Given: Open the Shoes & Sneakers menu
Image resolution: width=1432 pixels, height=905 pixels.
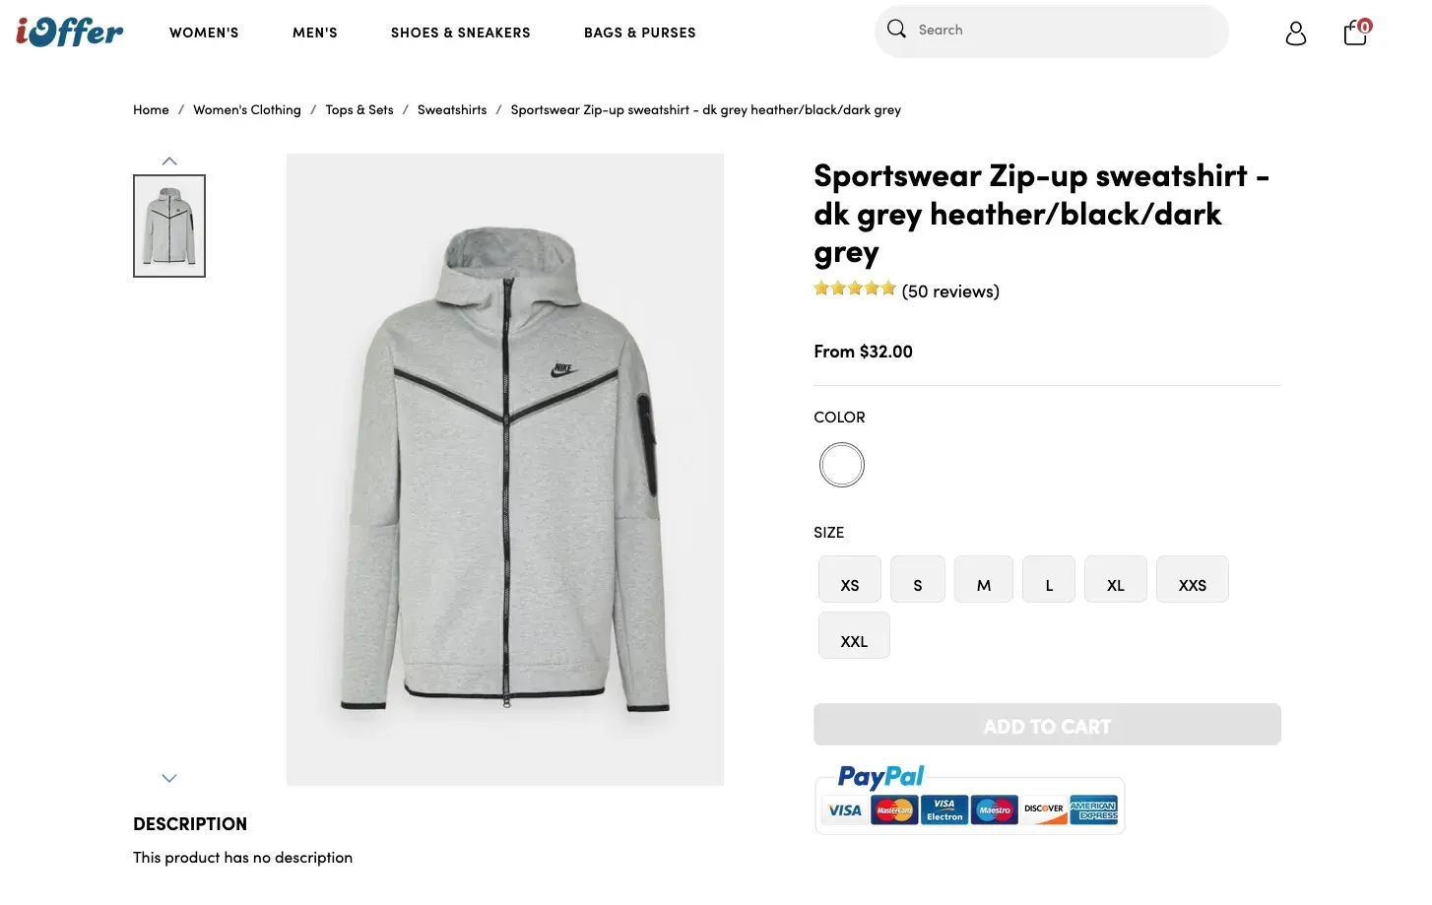Looking at the screenshot, I should tap(460, 32).
